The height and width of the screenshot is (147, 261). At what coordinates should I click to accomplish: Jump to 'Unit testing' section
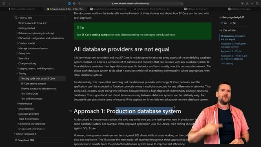(227, 64)
